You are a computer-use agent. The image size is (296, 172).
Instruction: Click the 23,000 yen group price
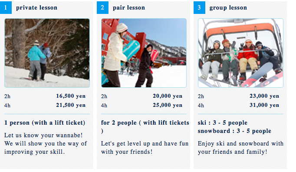[264, 96]
